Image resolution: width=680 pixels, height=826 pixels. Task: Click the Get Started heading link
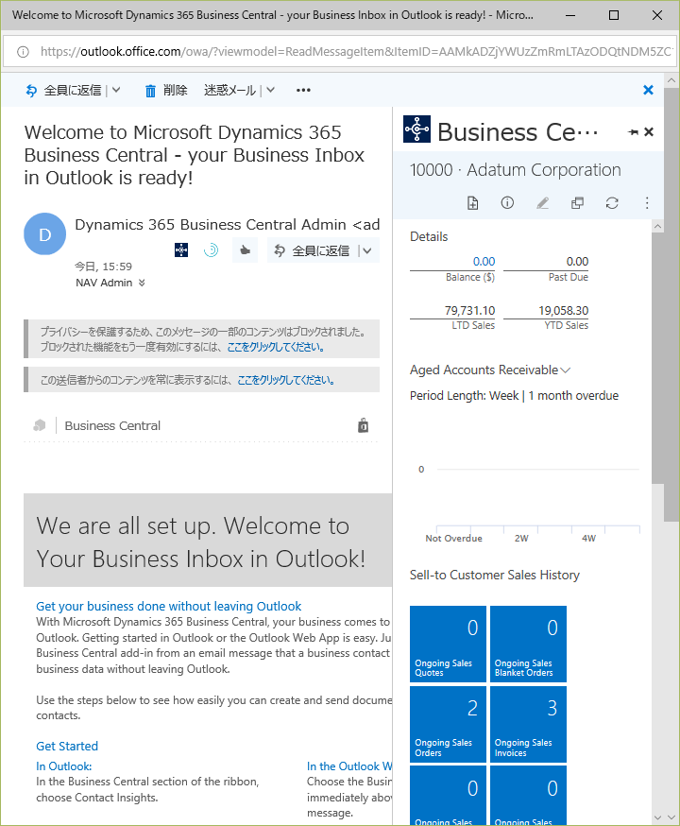tap(67, 746)
